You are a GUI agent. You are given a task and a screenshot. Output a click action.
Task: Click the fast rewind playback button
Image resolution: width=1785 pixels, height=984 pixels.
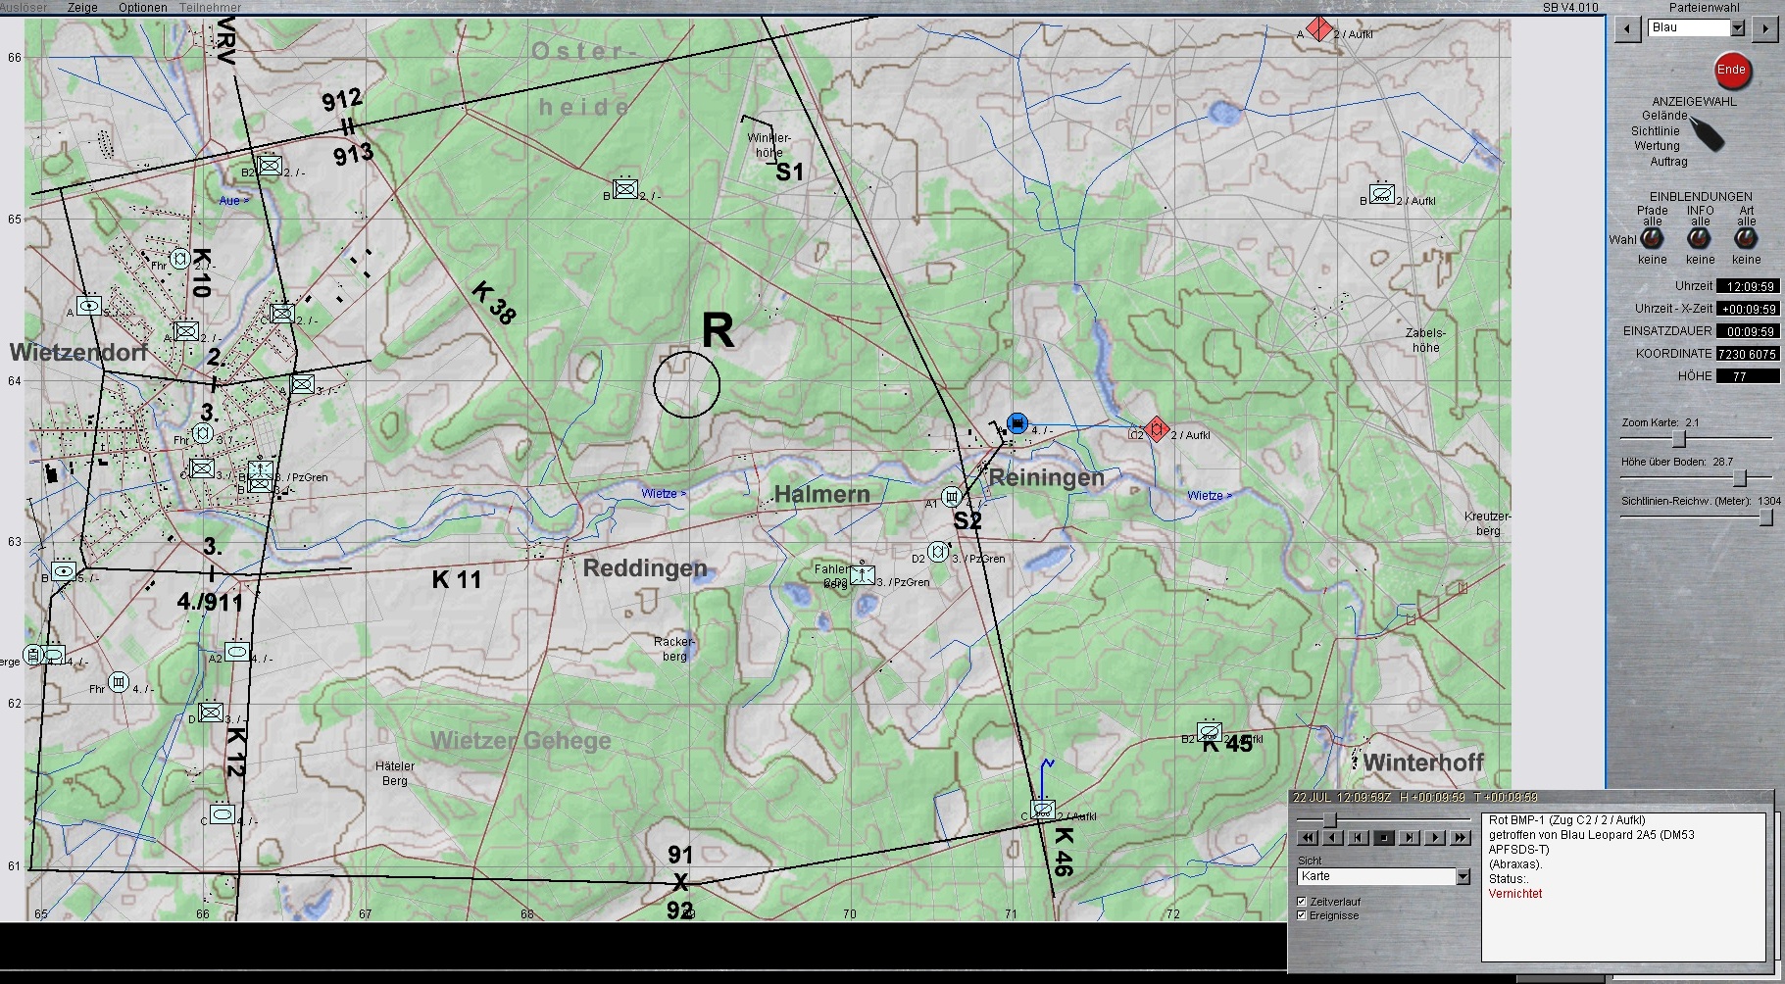pos(1307,838)
